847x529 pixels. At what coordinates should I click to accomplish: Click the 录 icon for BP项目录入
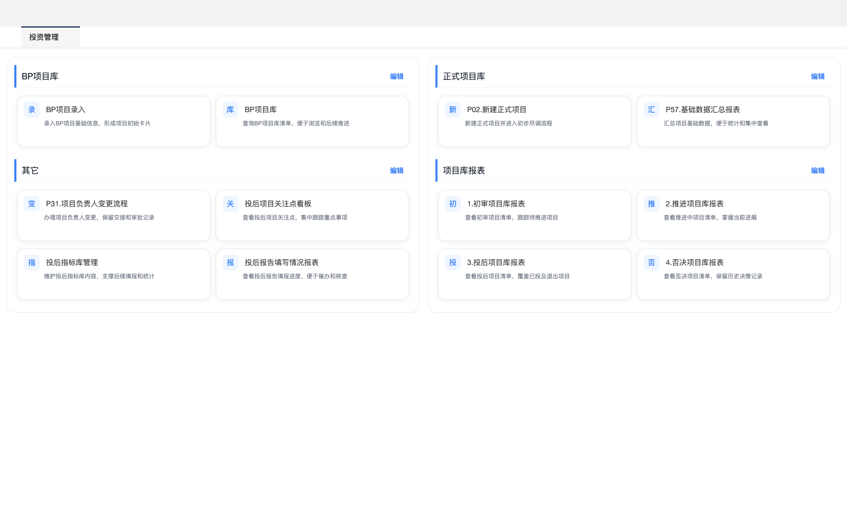click(x=32, y=110)
